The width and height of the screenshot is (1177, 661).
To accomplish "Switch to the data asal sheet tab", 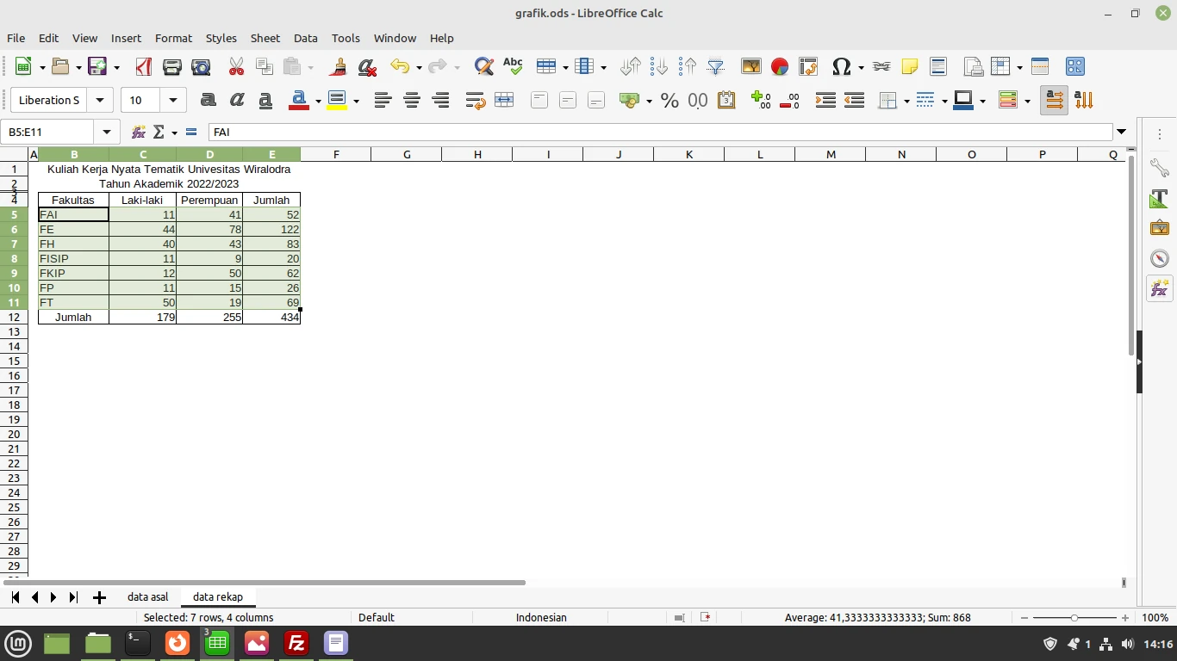I will point(147,596).
